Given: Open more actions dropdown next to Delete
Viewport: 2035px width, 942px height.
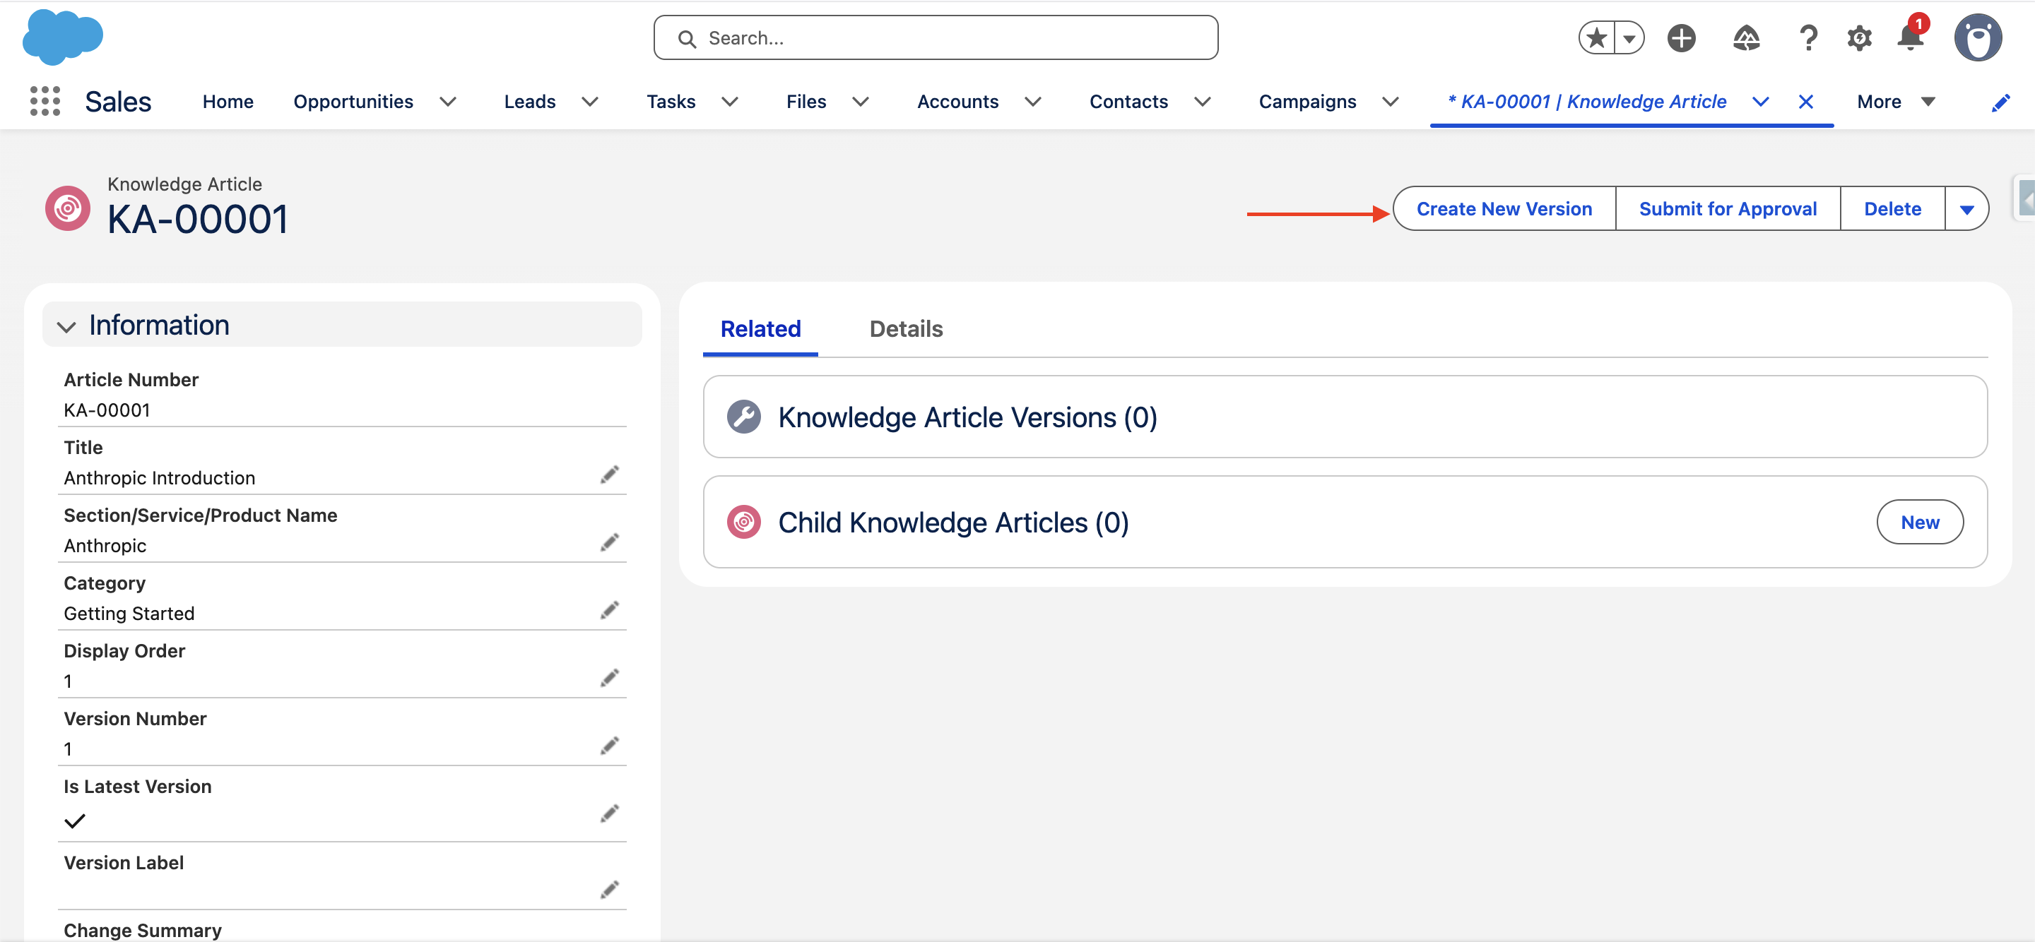Looking at the screenshot, I should 1966,209.
